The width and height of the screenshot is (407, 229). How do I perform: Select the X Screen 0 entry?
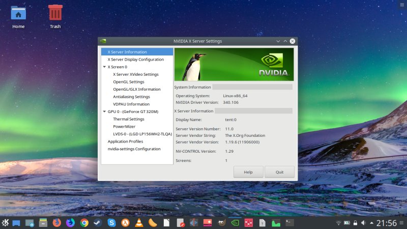click(118, 67)
